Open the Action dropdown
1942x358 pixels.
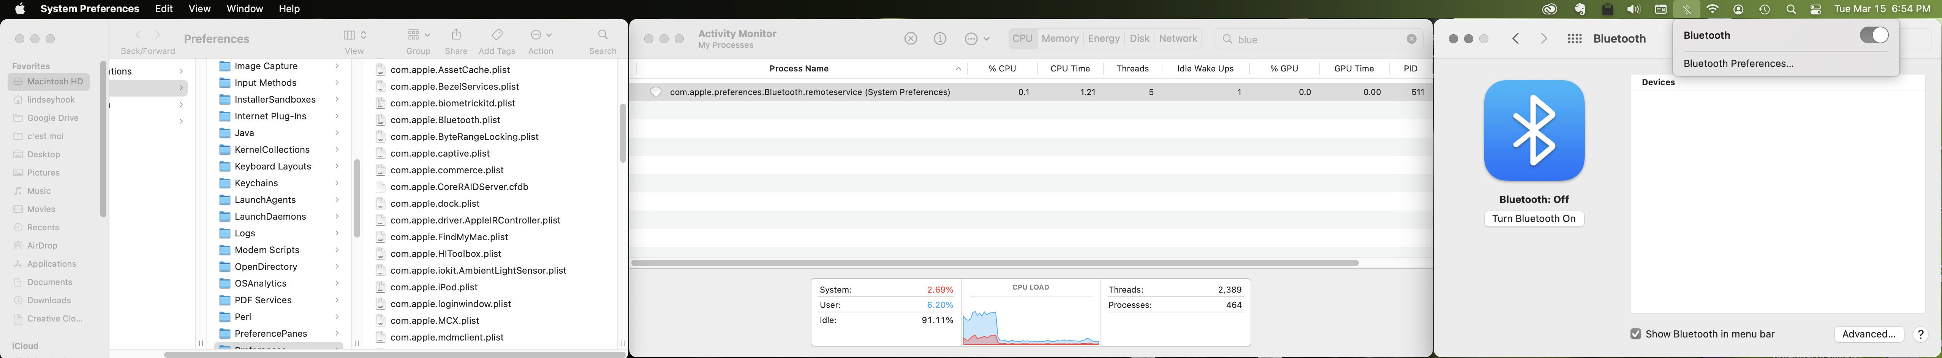click(541, 35)
